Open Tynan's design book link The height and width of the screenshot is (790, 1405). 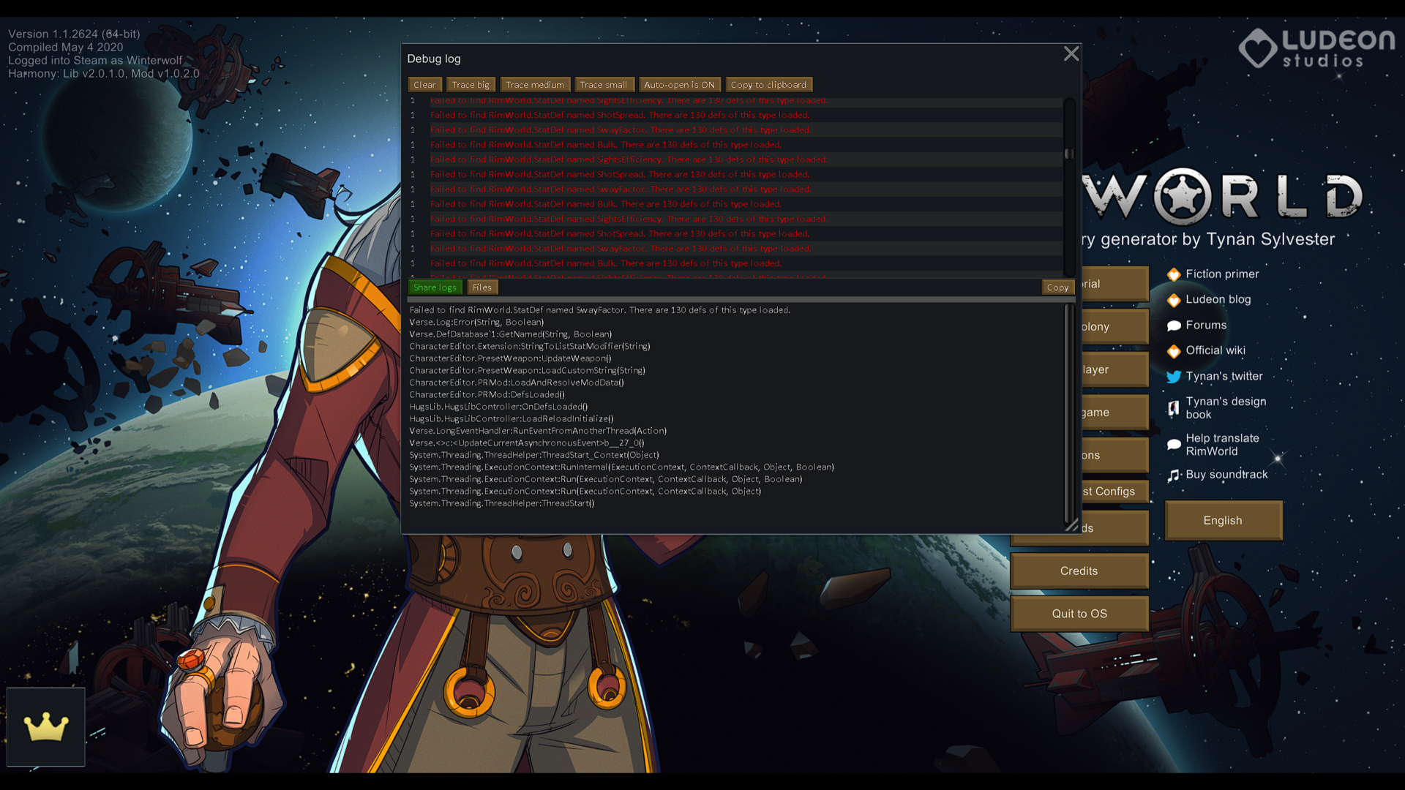[1226, 408]
